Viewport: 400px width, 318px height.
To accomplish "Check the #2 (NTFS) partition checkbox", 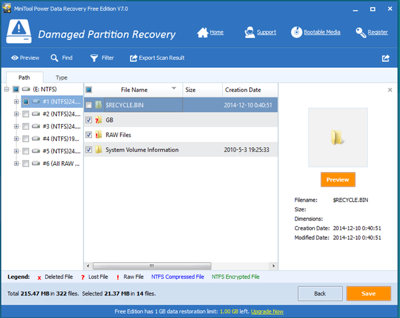I will click(x=26, y=114).
